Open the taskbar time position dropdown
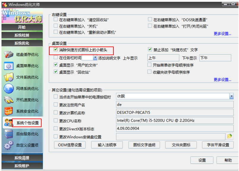The width and height of the screenshot is (239, 171). pyautogui.click(x=95, y=58)
